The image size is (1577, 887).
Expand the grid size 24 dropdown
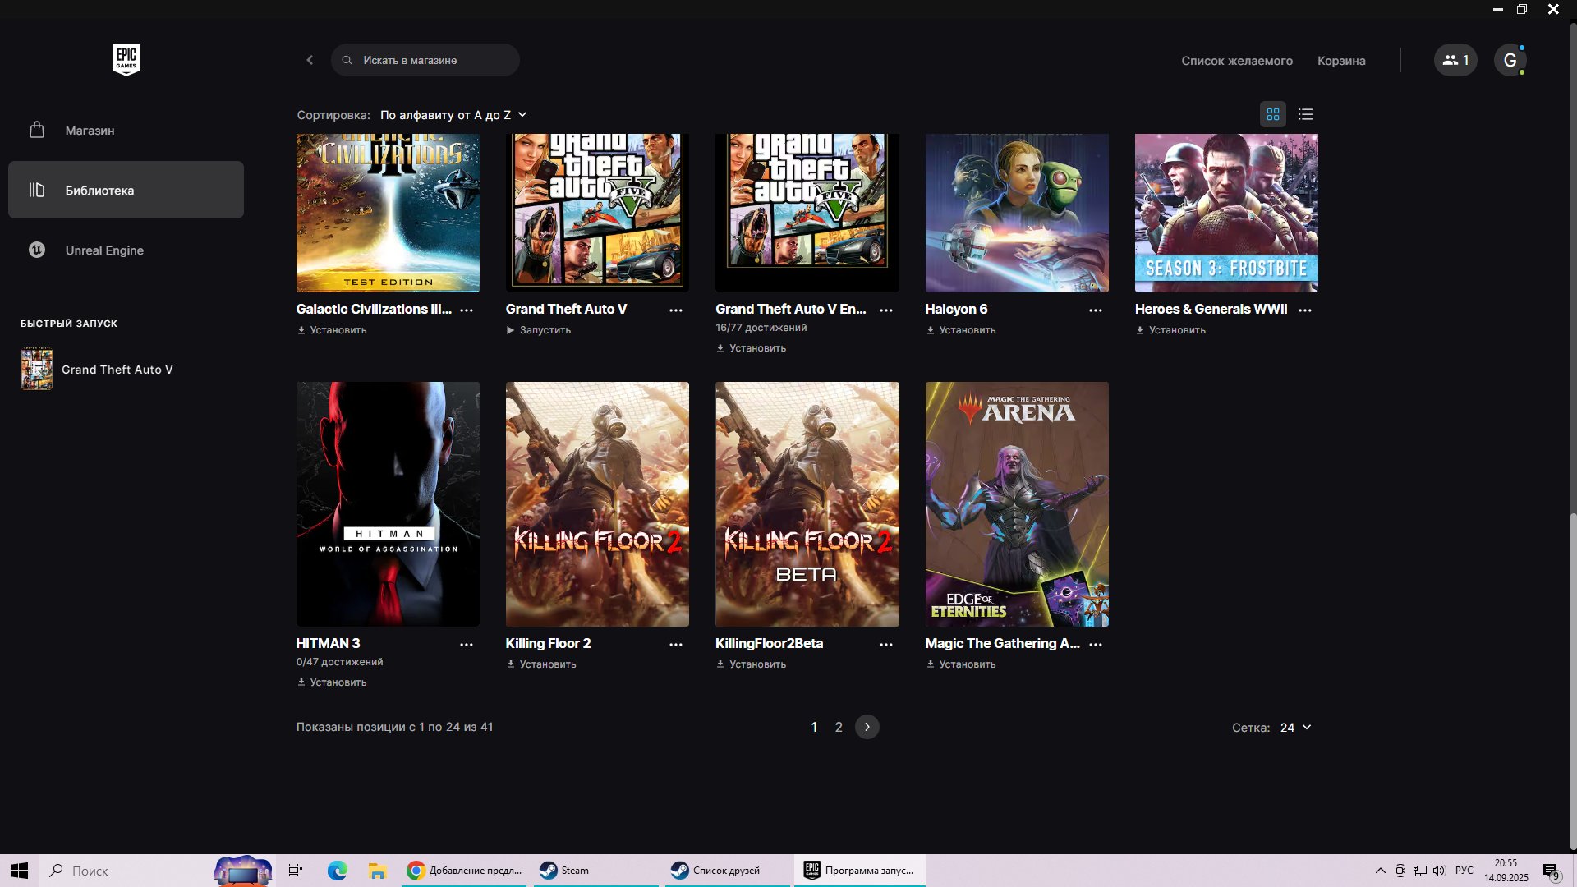click(1295, 728)
